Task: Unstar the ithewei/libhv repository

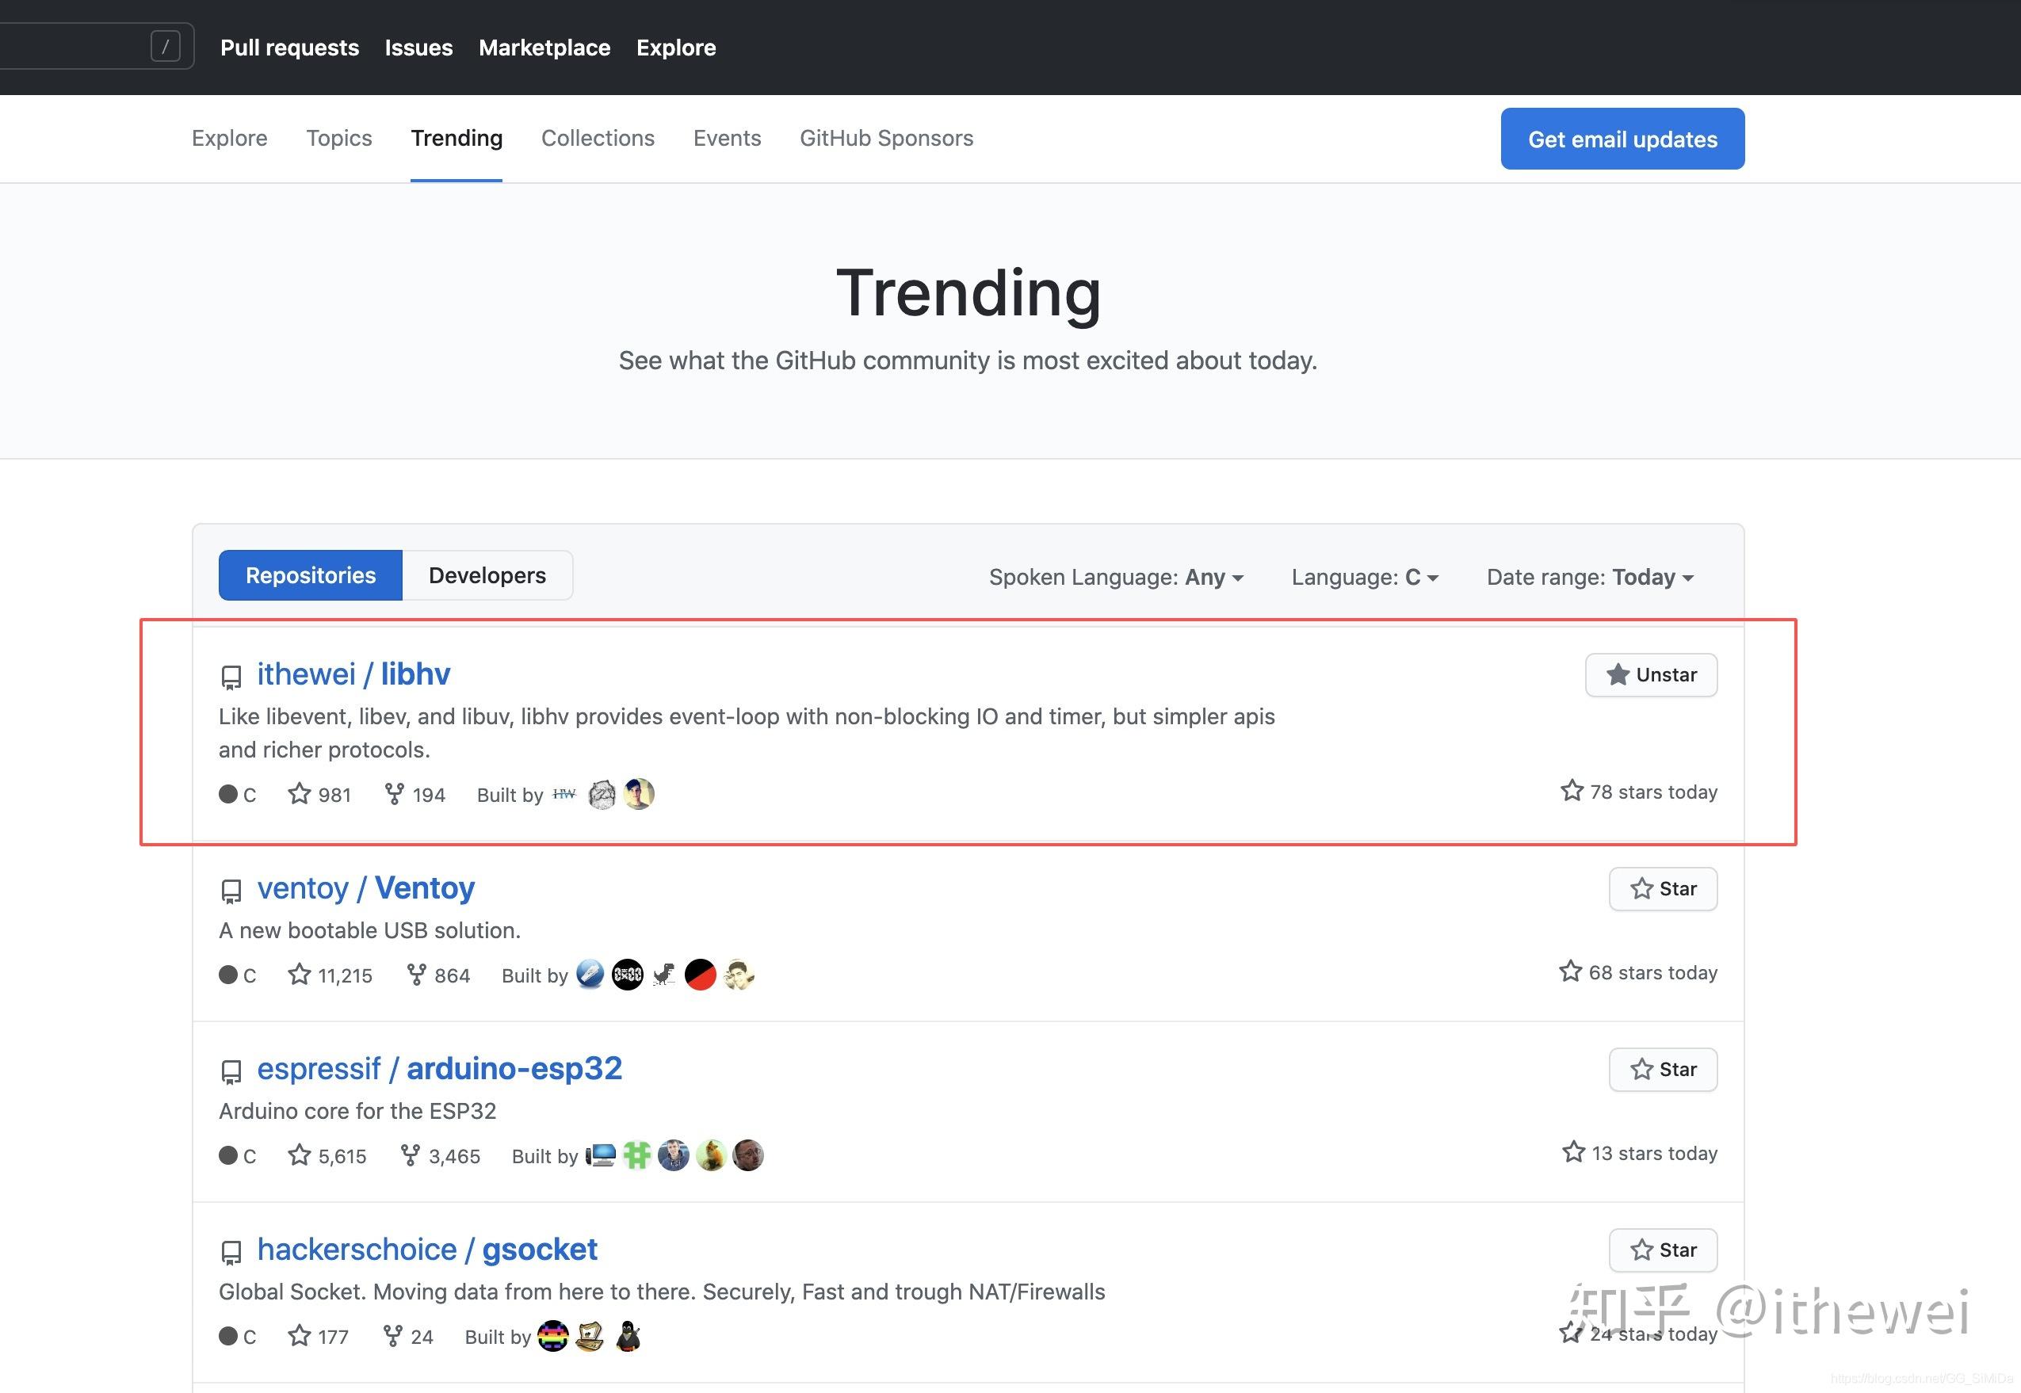Action: (x=1650, y=674)
